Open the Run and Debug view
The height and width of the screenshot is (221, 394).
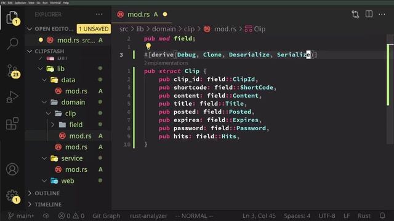(x=12, y=97)
